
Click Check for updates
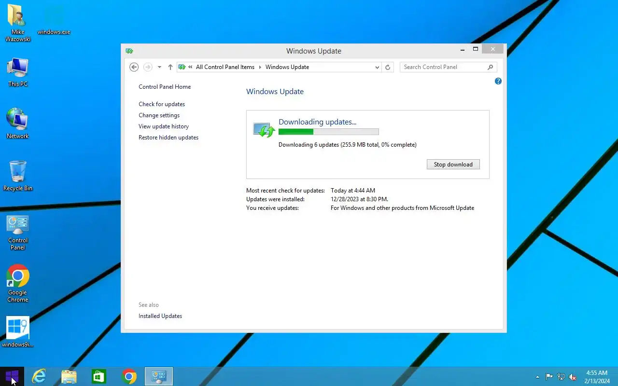point(162,104)
